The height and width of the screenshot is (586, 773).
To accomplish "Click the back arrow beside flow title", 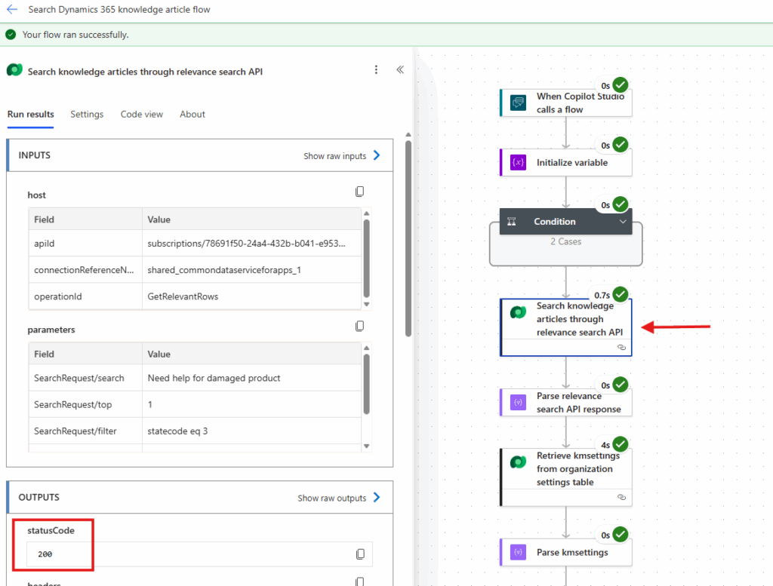I will [12, 10].
